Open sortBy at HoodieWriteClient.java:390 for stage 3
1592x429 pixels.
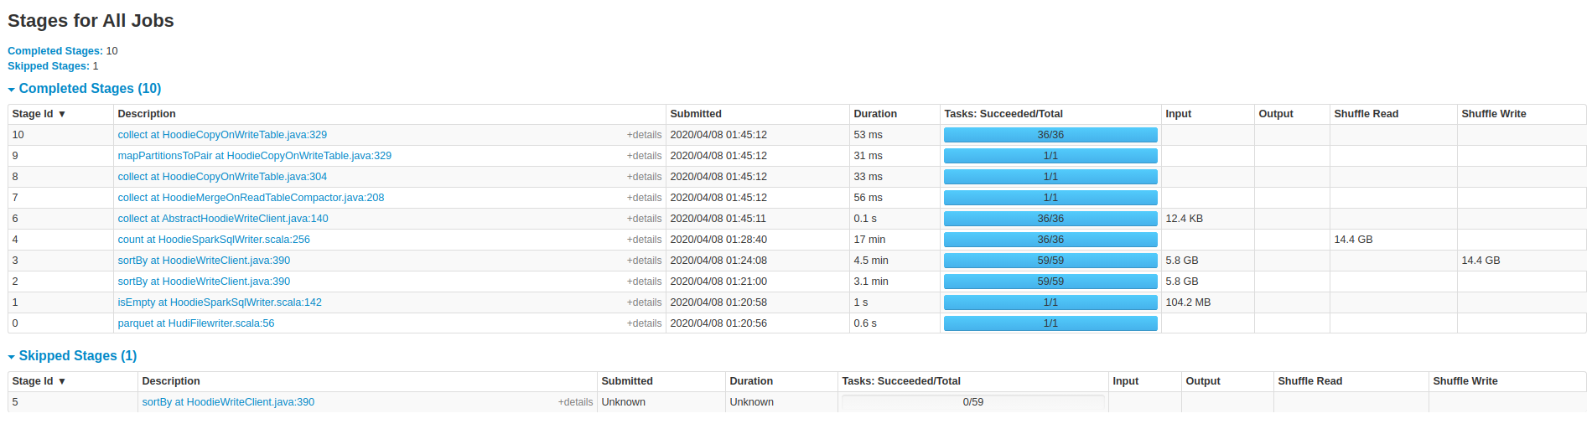[204, 261]
